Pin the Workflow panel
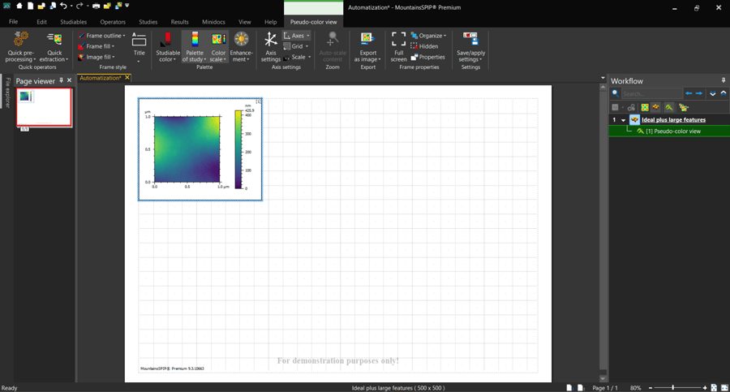The height and width of the screenshot is (392, 730). pos(723,80)
